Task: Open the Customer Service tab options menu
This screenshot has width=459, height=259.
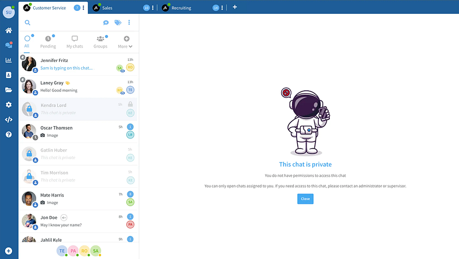Action: click(84, 8)
